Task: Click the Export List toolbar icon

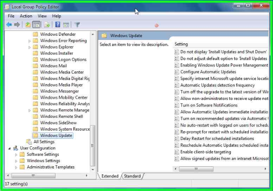Action: 47,25
